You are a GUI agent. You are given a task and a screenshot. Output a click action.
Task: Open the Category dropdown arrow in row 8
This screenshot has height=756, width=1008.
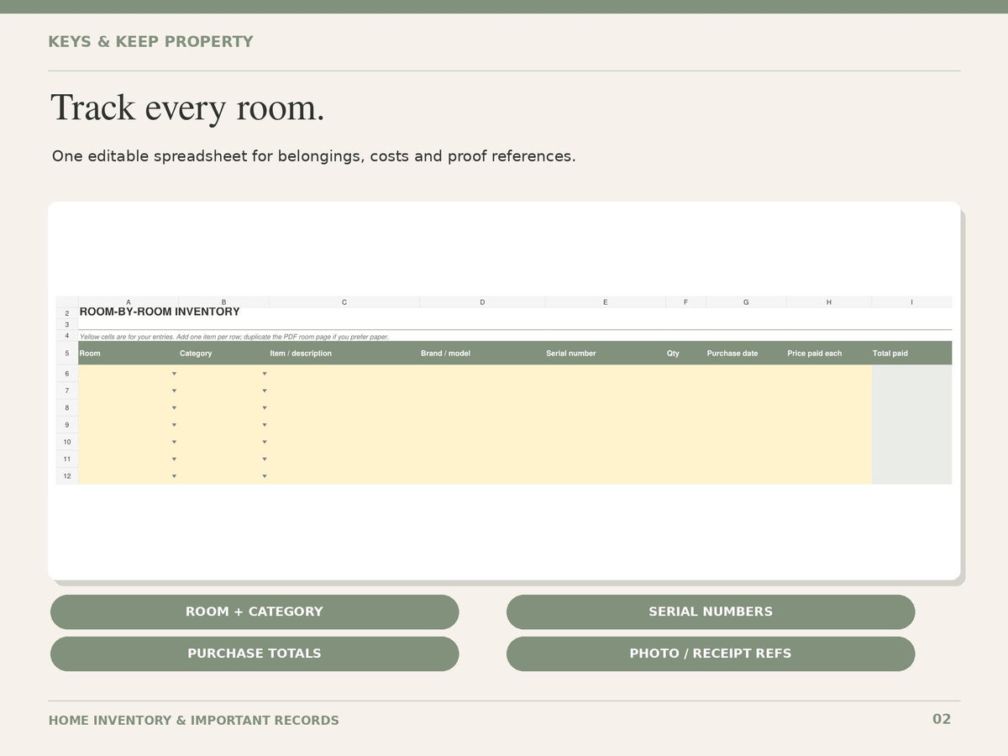pos(264,408)
